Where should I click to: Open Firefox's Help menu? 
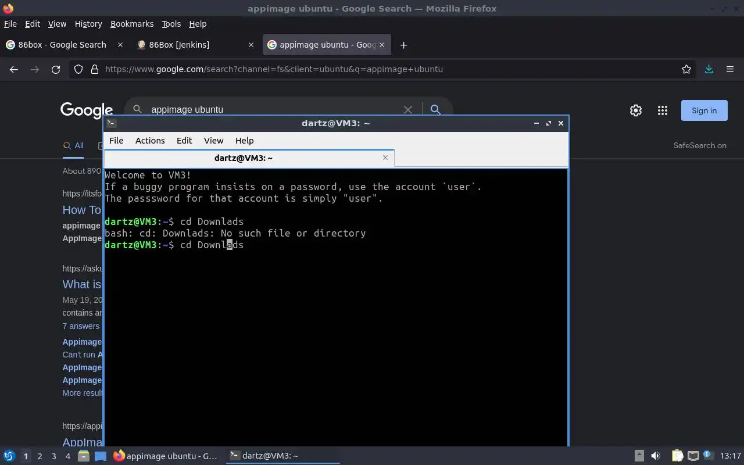tap(198, 24)
